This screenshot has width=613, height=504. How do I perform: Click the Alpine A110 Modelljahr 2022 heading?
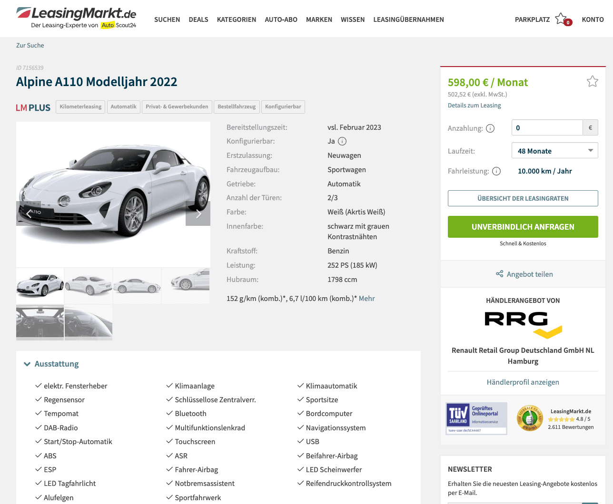coord(97,82)
